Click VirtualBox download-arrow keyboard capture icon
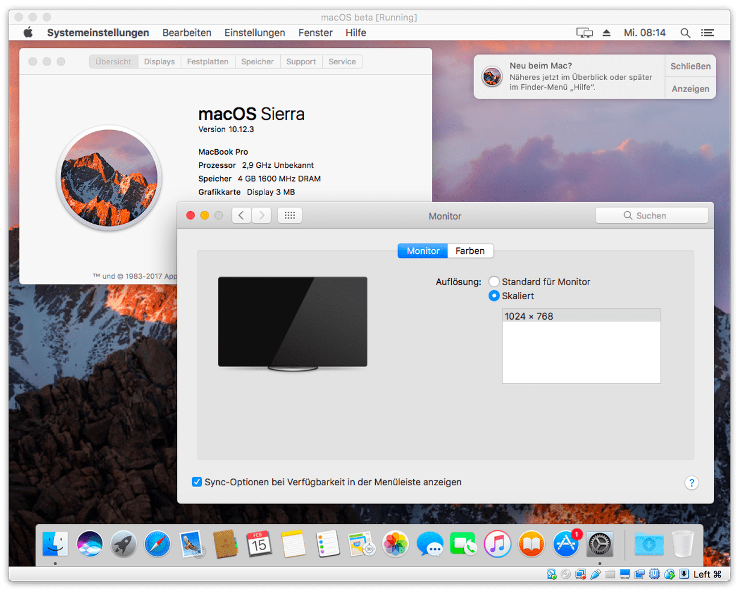This screenshot has height=590, width=739. (684, 574)
